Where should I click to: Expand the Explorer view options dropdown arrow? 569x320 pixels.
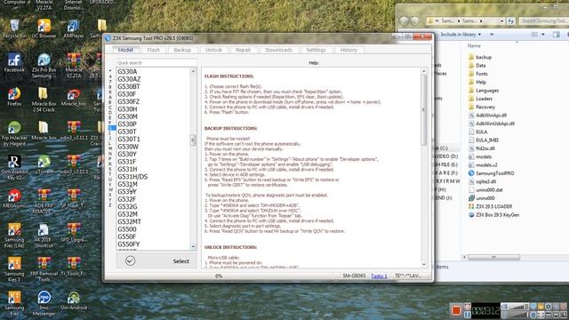tap(543, 35)
